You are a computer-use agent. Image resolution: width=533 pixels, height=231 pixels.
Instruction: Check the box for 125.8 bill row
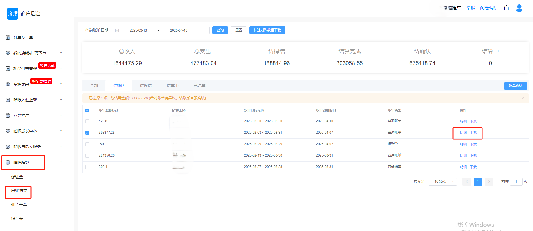87,121
